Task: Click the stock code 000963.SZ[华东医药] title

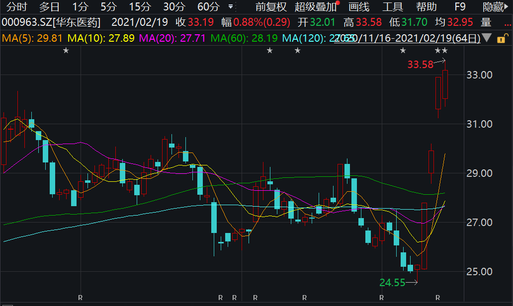Action: point(51,22)
